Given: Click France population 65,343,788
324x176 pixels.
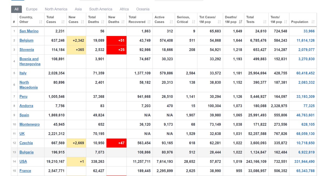Looking at the screenshot, I should click(305, 171).
